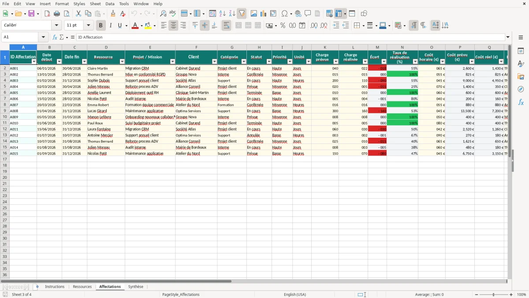Select the Clone Formatting paintbrush
529x298 pixels.
[x=113, y=14]
